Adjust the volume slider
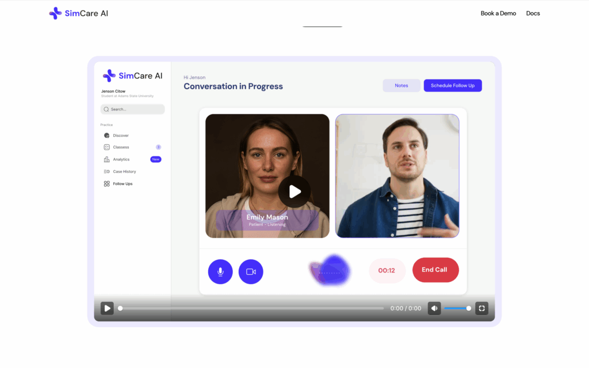Viewport: 589px width, 368px height. point(458,308)
